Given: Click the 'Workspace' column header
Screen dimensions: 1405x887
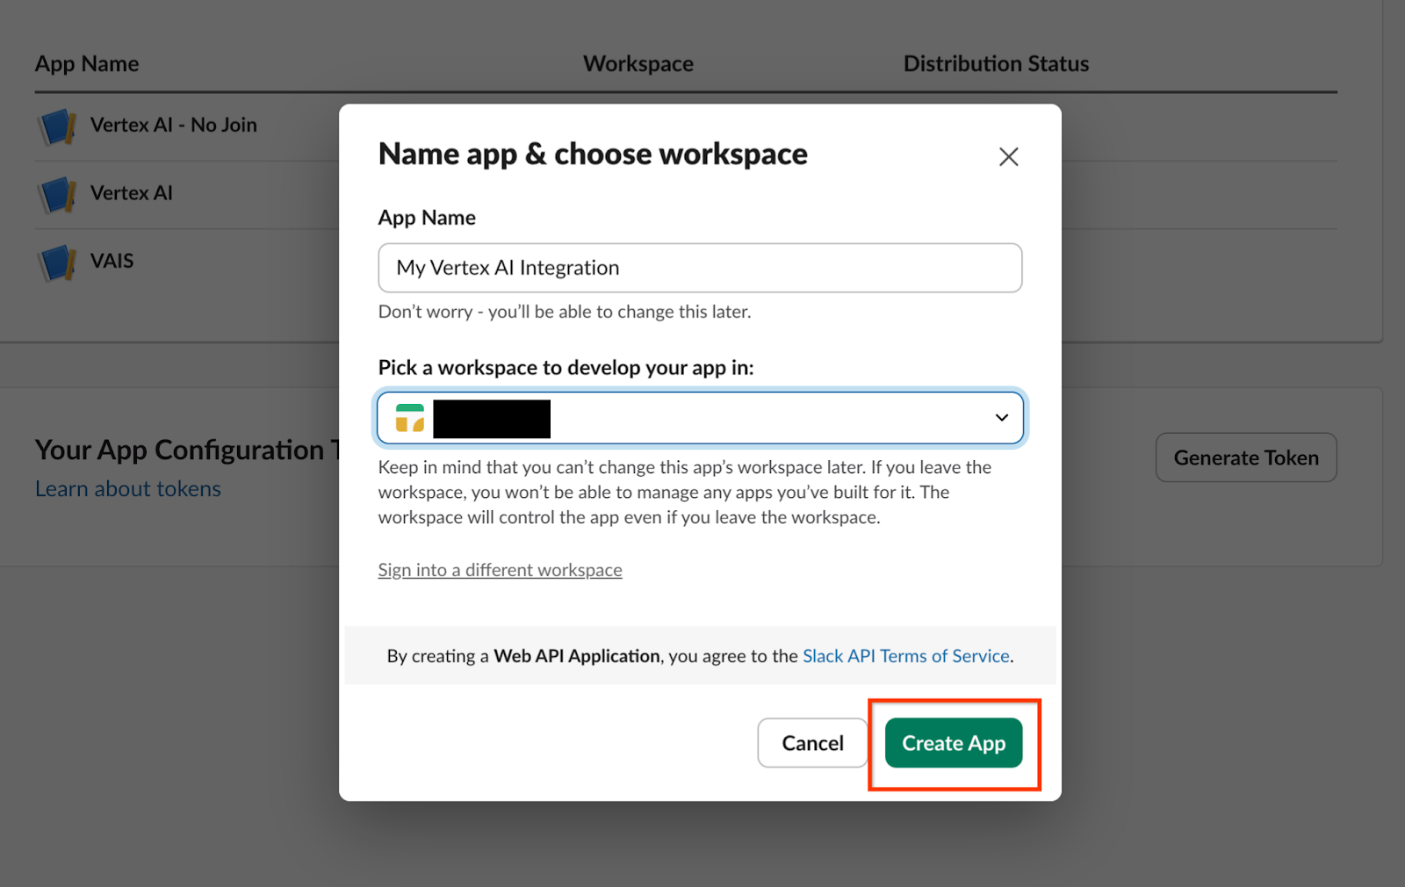Looking at the screenshot, I should pos(638,64).
